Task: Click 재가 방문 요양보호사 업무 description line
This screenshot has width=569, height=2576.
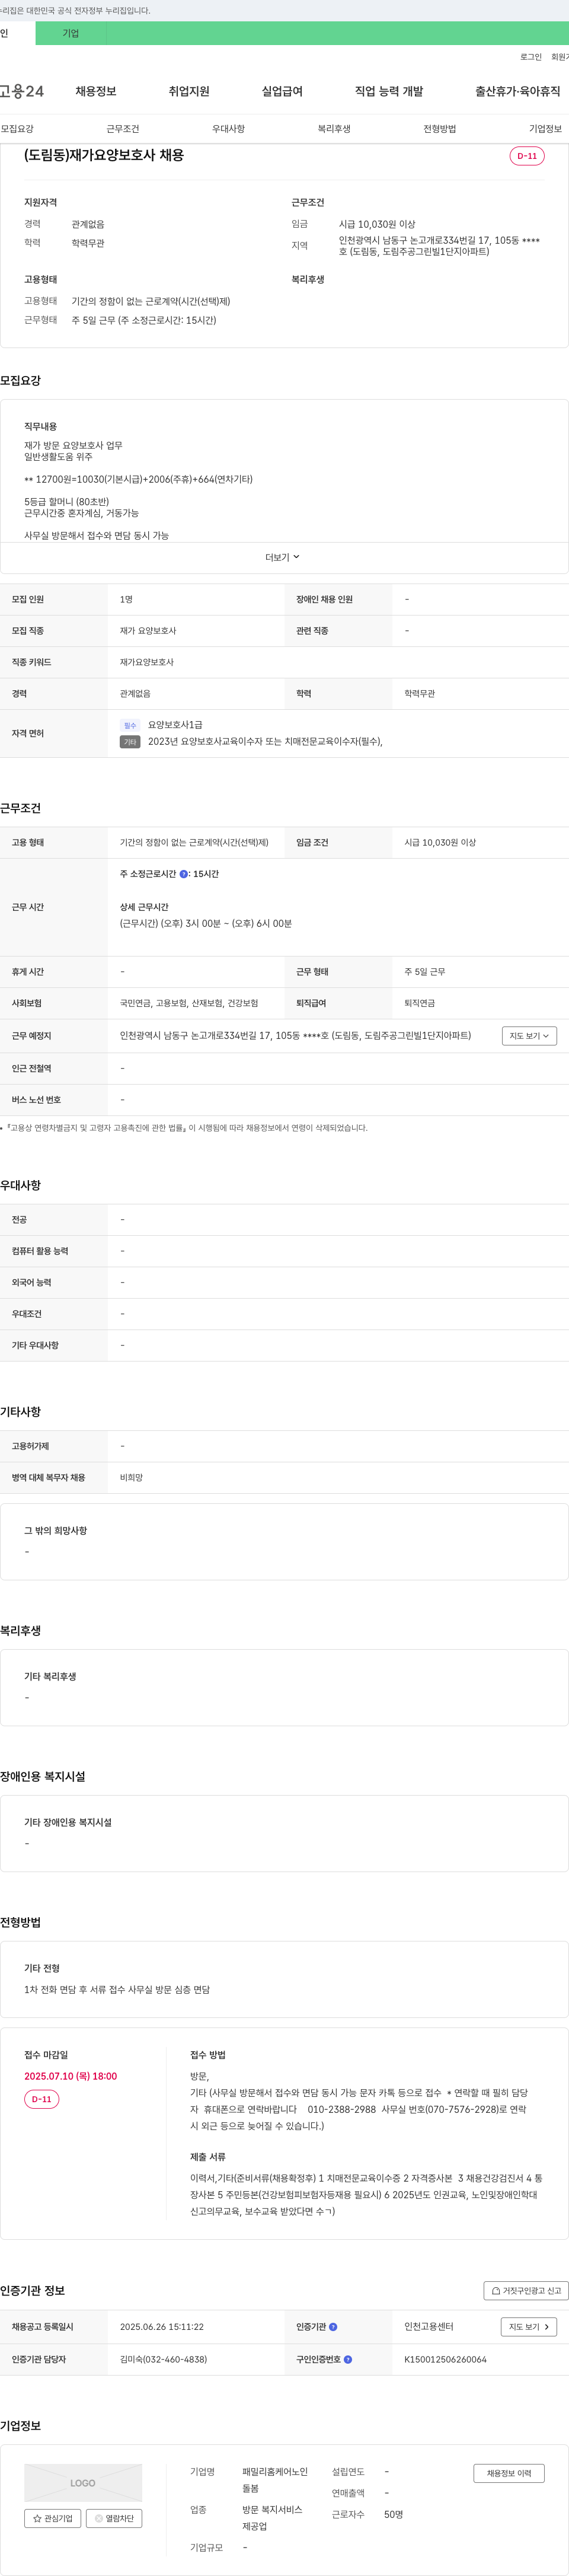Action: (x=73, y=445)
